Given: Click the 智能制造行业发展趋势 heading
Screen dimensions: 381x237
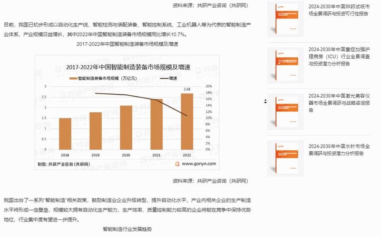Looking at the screenshot, I should [x=127, y=229].
